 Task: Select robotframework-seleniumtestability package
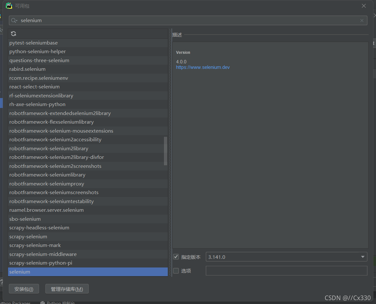[88, 201]
